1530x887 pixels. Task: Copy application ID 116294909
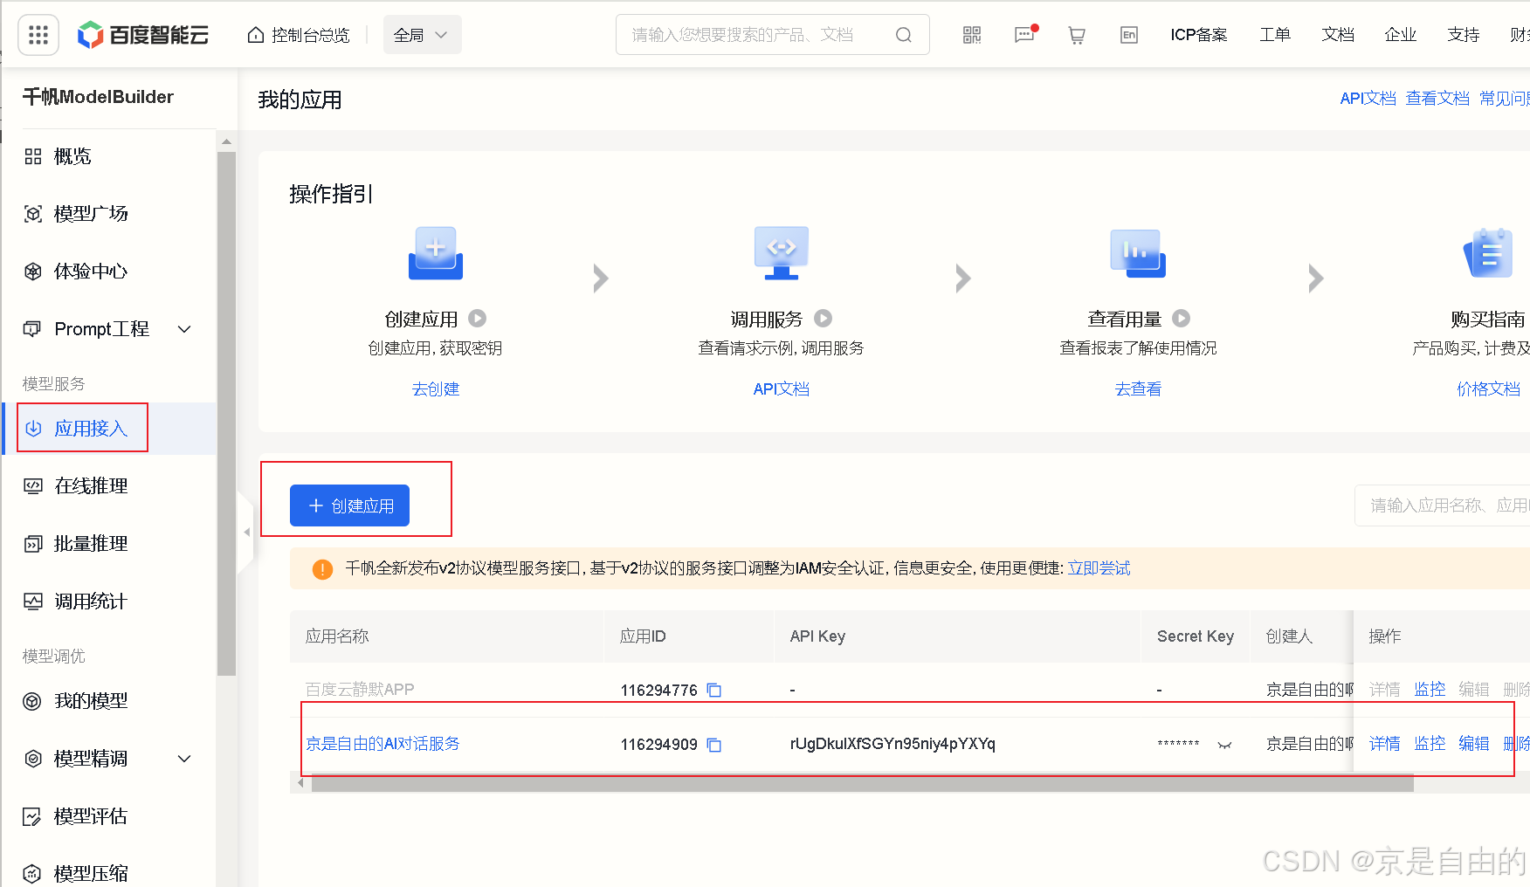point(714,745)
